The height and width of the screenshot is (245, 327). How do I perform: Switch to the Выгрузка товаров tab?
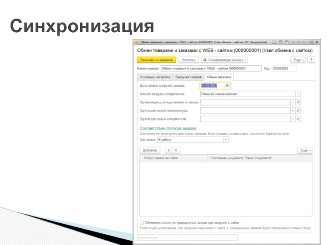188,77
